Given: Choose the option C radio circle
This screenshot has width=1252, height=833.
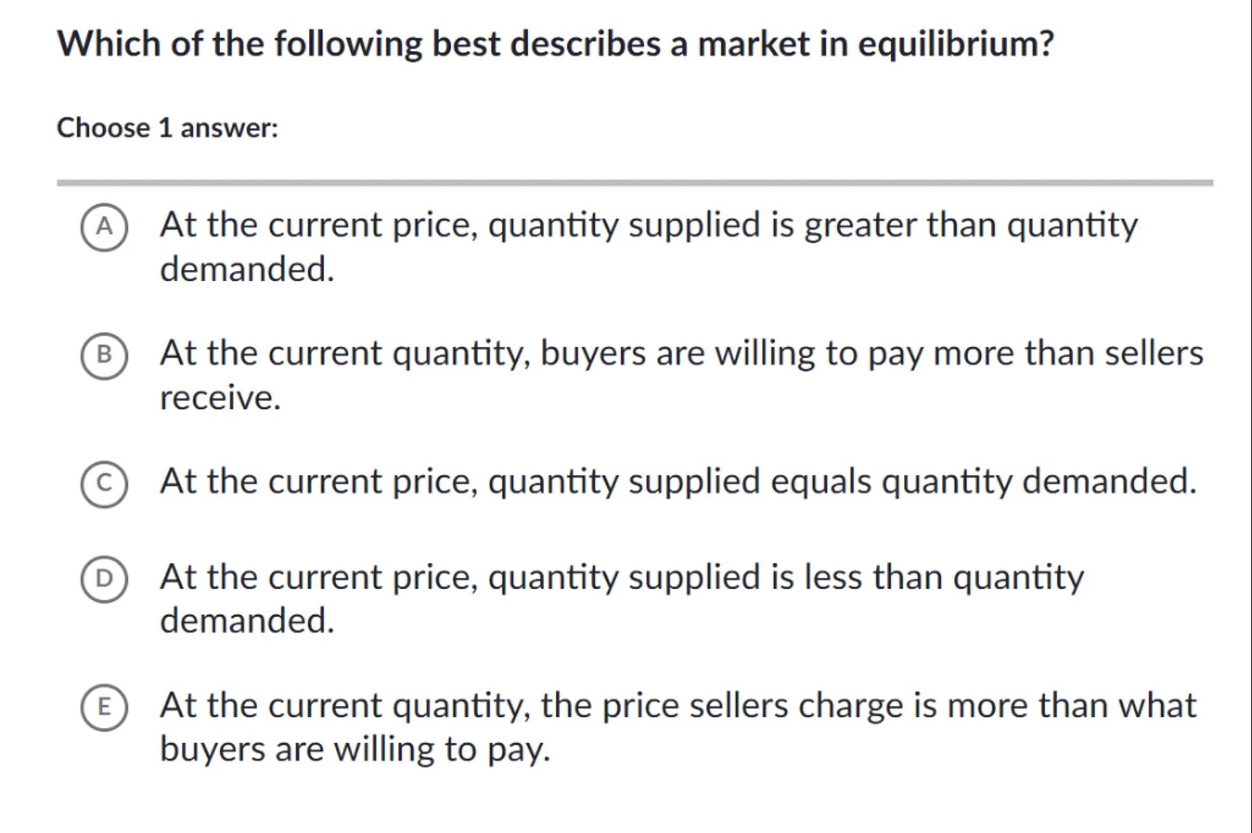Looking at the screenshot, I should (104, 484).
